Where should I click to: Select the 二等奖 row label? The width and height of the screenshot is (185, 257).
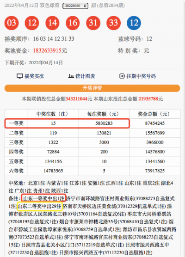[16, 133]
